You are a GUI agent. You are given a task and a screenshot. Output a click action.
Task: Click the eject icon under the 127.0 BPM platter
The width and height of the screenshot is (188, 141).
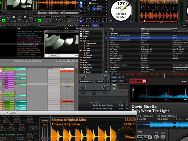tap(131, 21)
